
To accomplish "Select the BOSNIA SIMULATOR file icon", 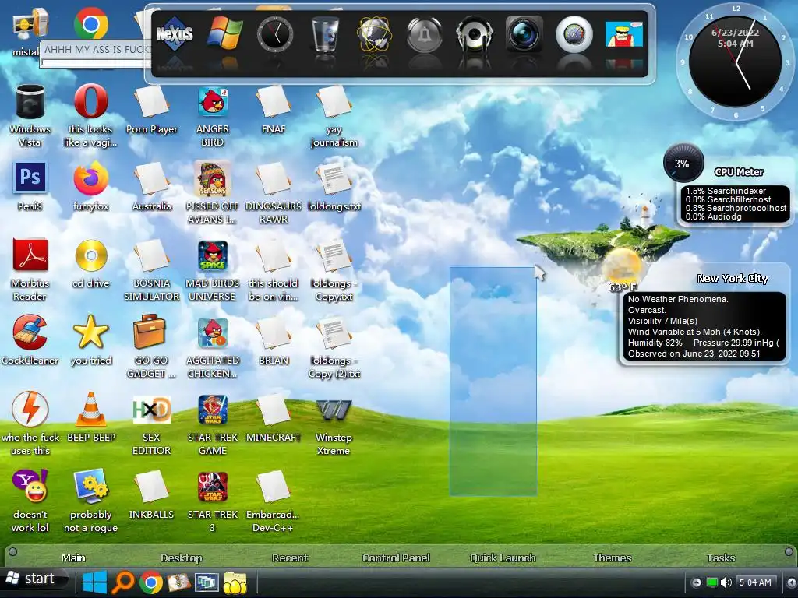I will pos(152,255).
